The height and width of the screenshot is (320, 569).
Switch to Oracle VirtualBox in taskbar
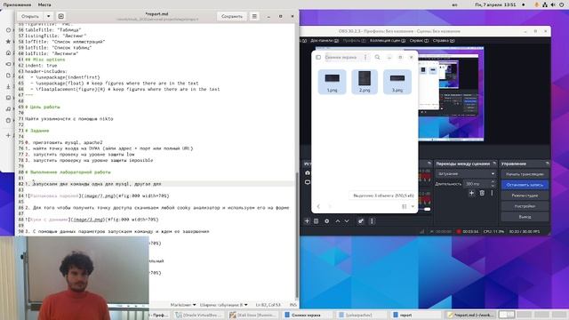click(198, 315)
